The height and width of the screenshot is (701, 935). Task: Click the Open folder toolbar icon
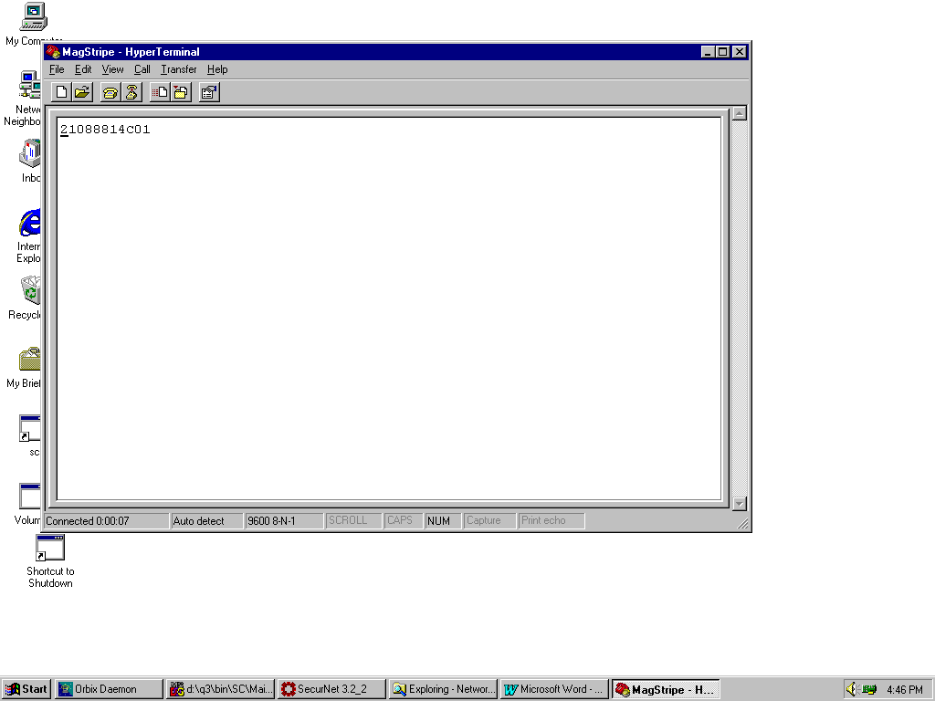pyautogui.click(x=82, y=92)
